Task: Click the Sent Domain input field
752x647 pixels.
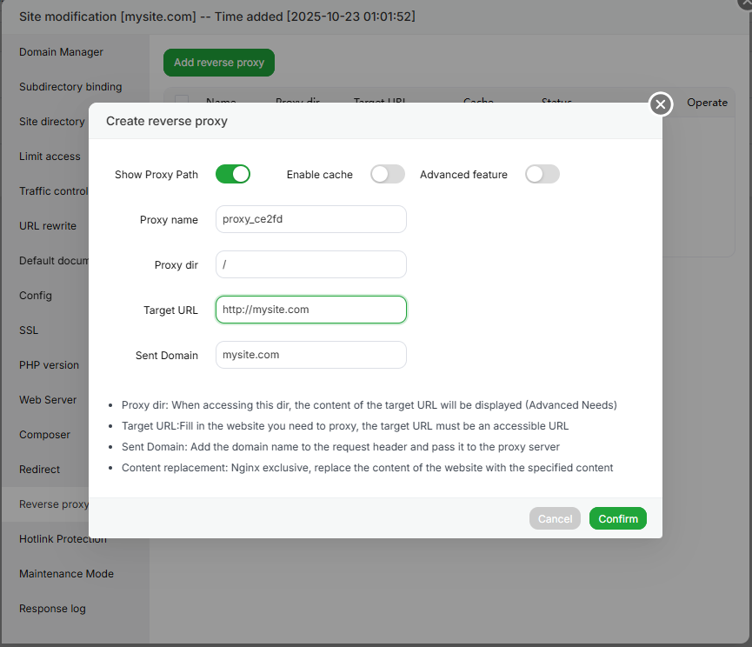Action: click(x=311, y=355)
